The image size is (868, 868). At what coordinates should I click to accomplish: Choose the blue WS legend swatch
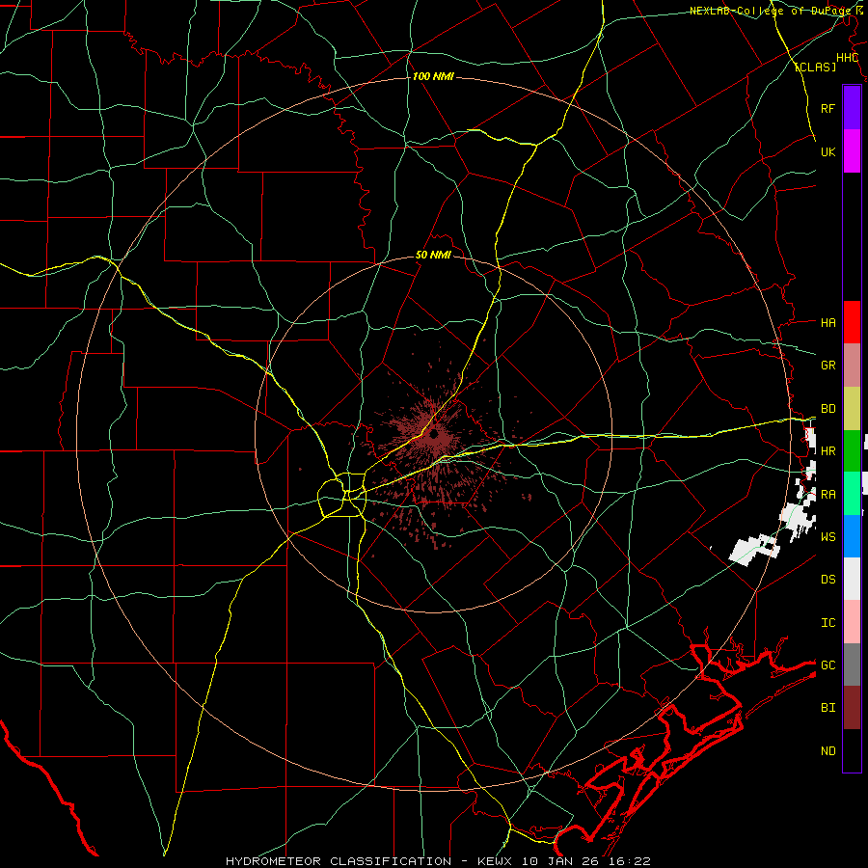click(852, 536)
